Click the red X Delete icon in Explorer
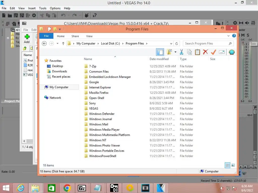Screen dimensions: 258x193 [x=205, y=52]
